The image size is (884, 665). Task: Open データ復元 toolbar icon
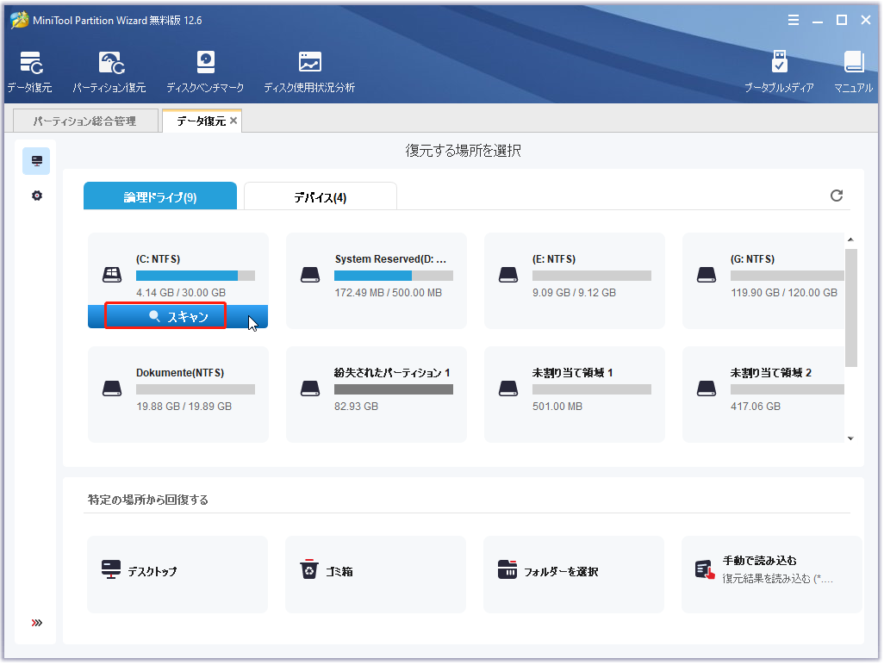[30, 71]
